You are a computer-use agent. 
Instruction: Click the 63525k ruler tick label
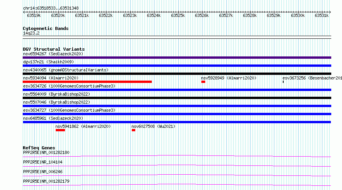pos(178,15)
